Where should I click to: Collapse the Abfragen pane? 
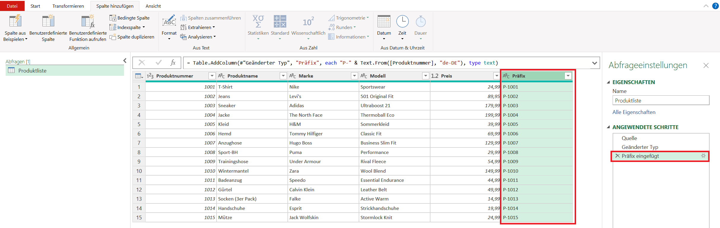(x=125, y=61)
